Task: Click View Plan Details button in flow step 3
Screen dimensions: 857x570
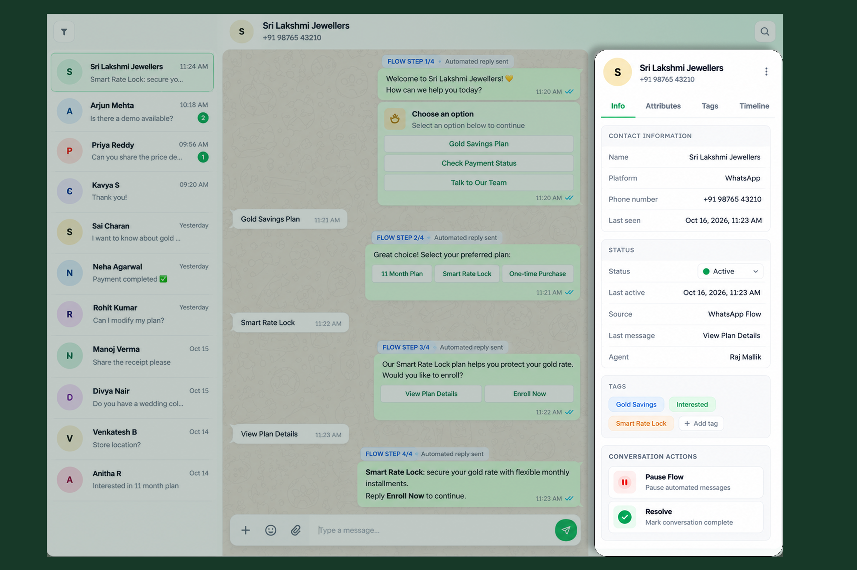Action: coord(431,394)
